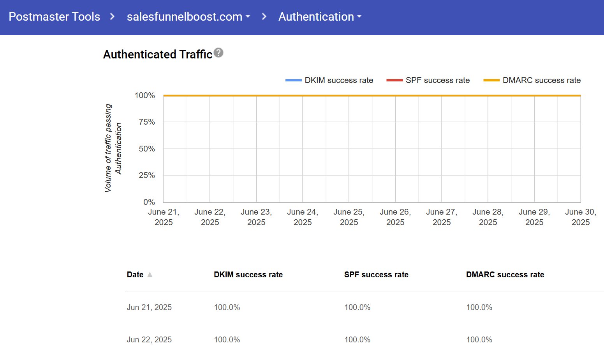Click the help icon beside Authenticated Traffic
The image size is (604, 356).
[x=218, y=53]
